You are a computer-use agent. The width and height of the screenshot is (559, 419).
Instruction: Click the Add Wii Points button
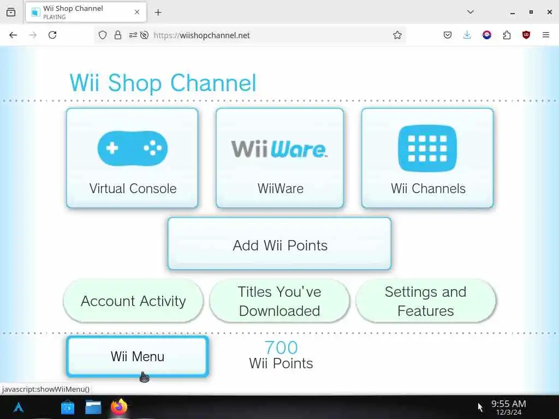tap(279, 244)
